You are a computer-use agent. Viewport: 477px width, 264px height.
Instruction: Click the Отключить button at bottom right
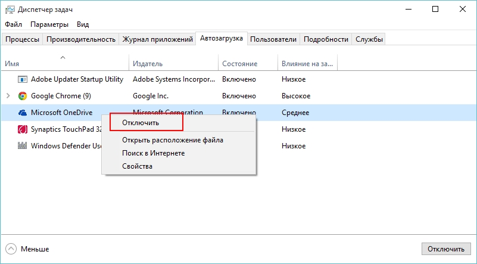[445, 249]
